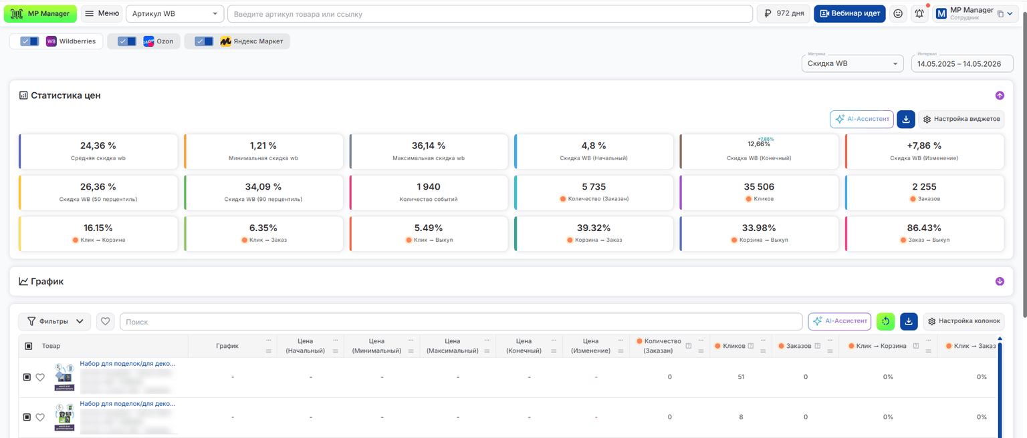Image resolution: width=1027 pixels, height=438 pixels.
Task: Open Настройка виджетов settings
Action: click(x=961, y=120)
